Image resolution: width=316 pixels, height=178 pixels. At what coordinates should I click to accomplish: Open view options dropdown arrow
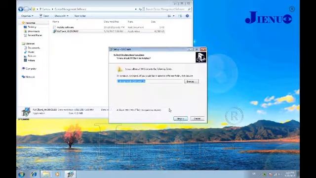pyautogui.click(x=173, y=16)
